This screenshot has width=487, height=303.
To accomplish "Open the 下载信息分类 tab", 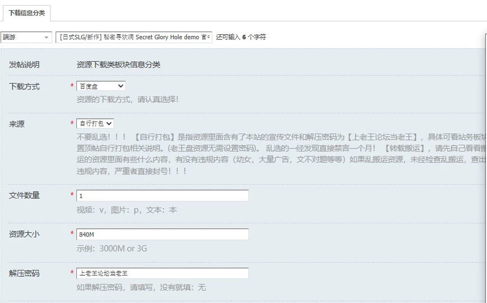I will coord(26,13).
